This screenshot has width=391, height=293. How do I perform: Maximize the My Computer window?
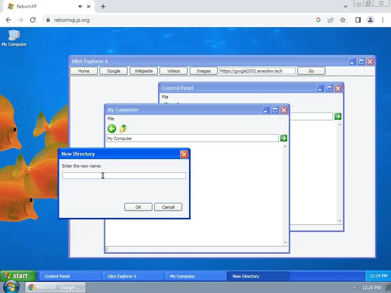[275, 110]
